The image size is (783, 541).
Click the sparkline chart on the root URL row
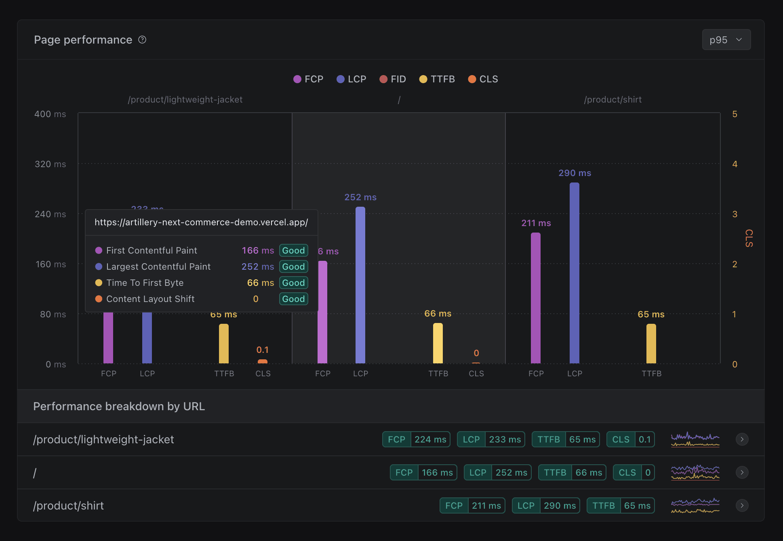pos(695,472)
